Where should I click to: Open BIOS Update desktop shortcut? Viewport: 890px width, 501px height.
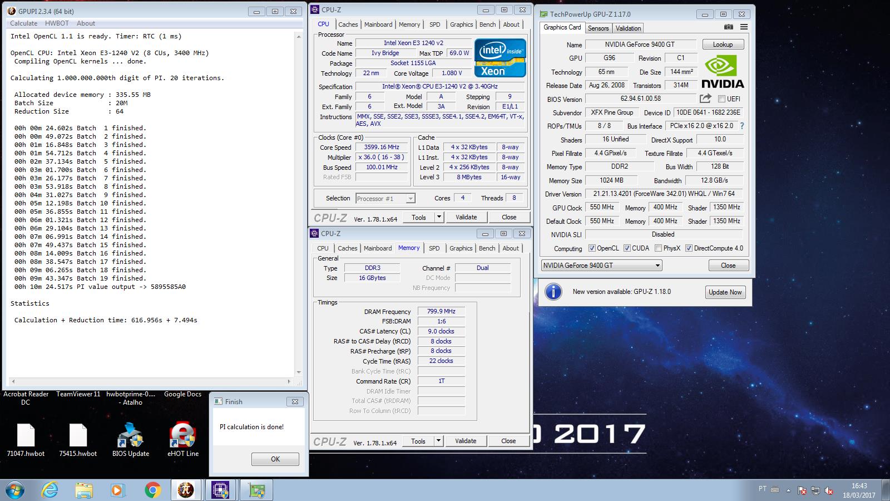click(131, 440)
